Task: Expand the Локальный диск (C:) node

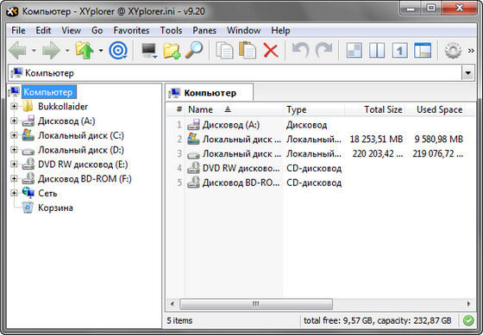Action: [x=14, y=135]
